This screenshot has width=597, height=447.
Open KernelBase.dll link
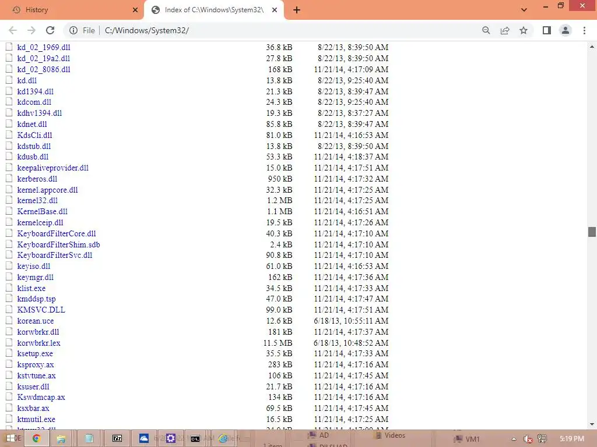tap(42, 212)
